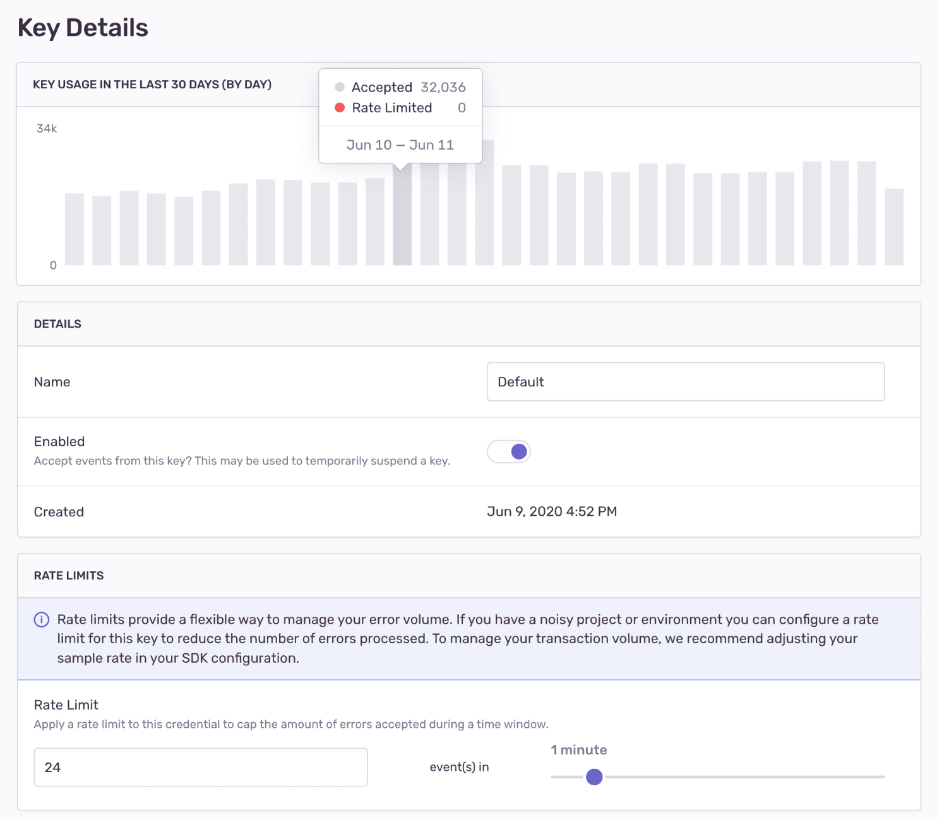Click the first bar in usage chart
This screenshot has height=820, width=937.
[x=75, y=229]
